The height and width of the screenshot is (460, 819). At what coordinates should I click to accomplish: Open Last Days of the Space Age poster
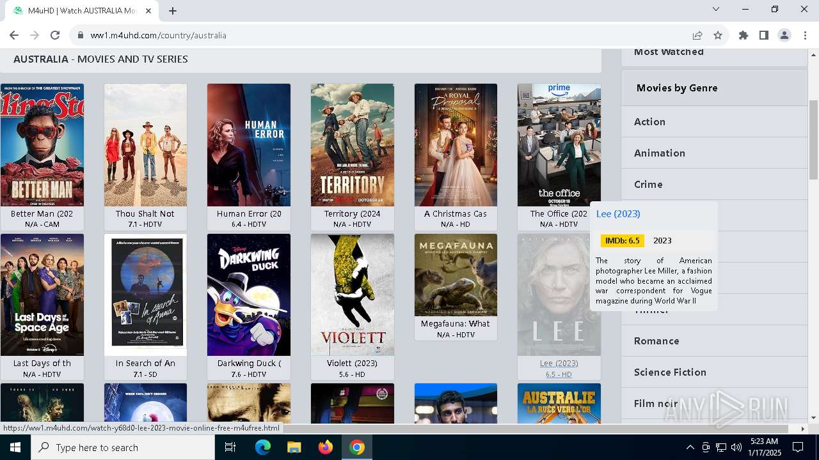coord(42,295)
